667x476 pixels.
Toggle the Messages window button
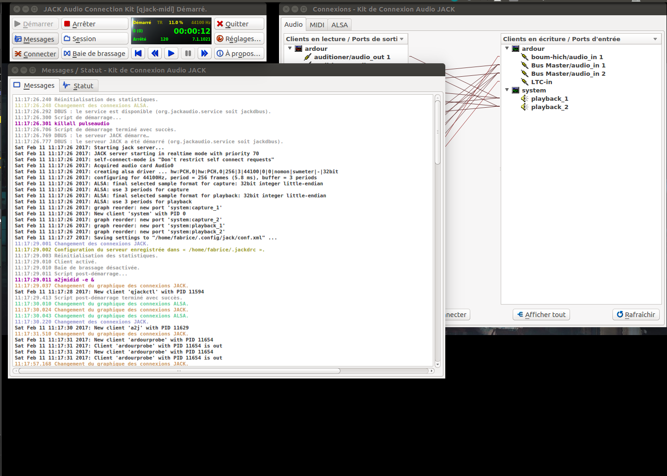click(35, 39)
